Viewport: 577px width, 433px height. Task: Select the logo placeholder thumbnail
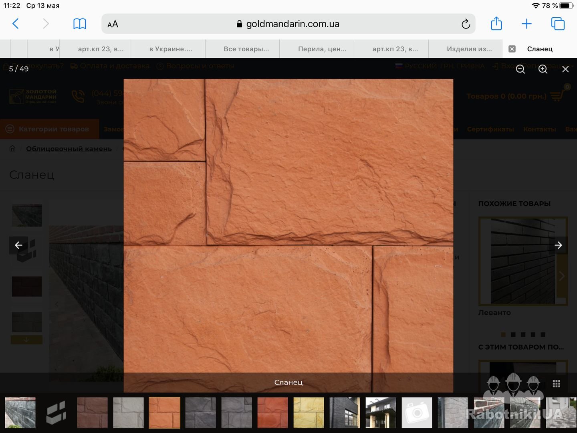pos(56,413)
